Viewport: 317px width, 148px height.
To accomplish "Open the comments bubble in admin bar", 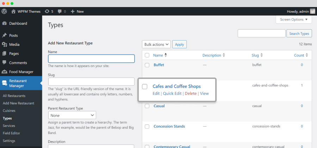I will click(x=60, y=12).
